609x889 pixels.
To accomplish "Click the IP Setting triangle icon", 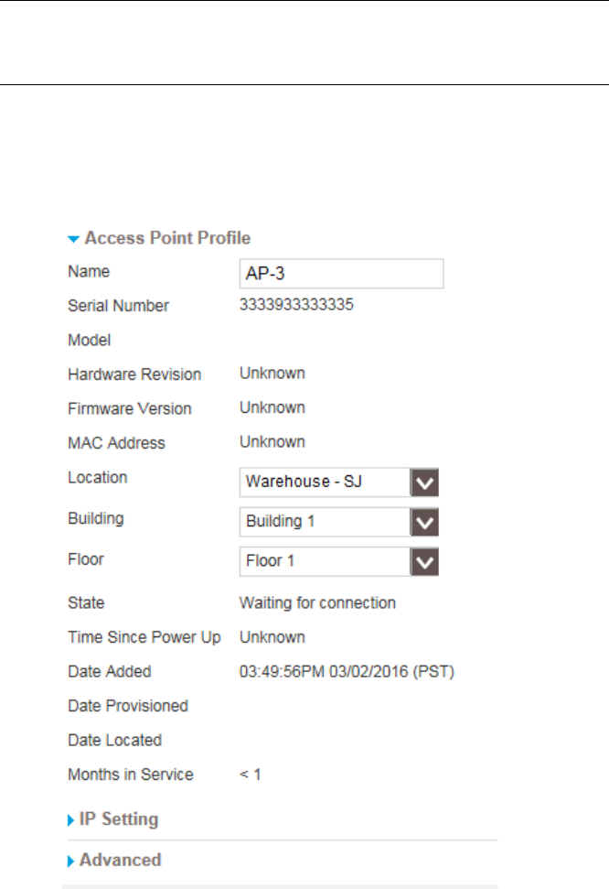I will click(x=72, y=819).
